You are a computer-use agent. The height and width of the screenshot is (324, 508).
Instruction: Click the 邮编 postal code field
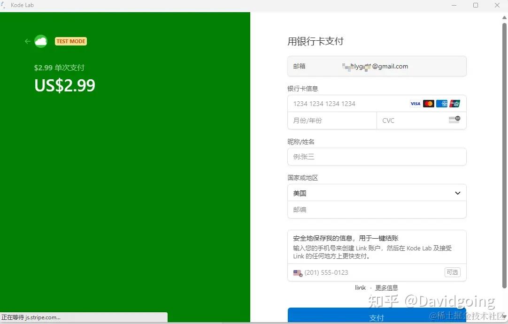377,210
